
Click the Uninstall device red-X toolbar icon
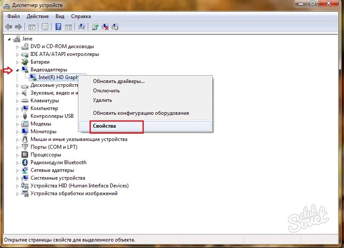[x=105, y=27]
